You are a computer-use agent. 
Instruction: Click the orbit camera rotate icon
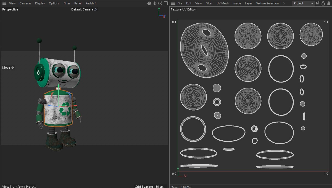160,3
